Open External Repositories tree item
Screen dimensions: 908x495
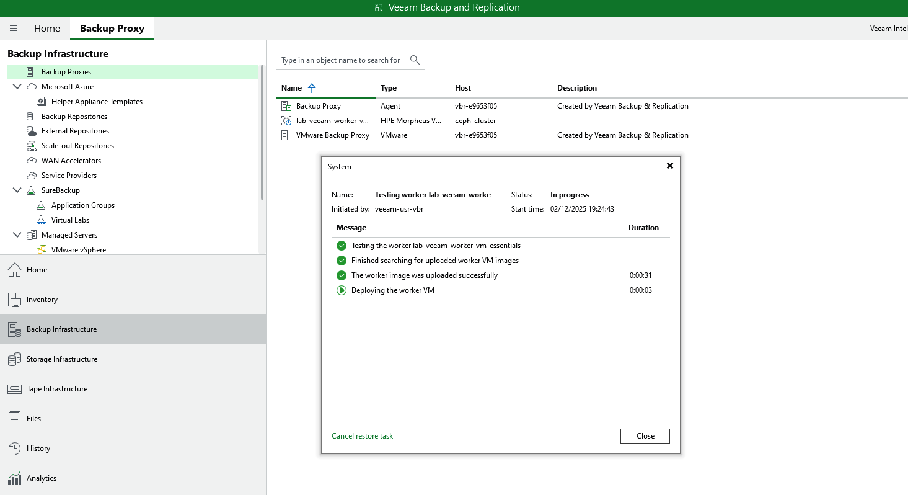75,131
